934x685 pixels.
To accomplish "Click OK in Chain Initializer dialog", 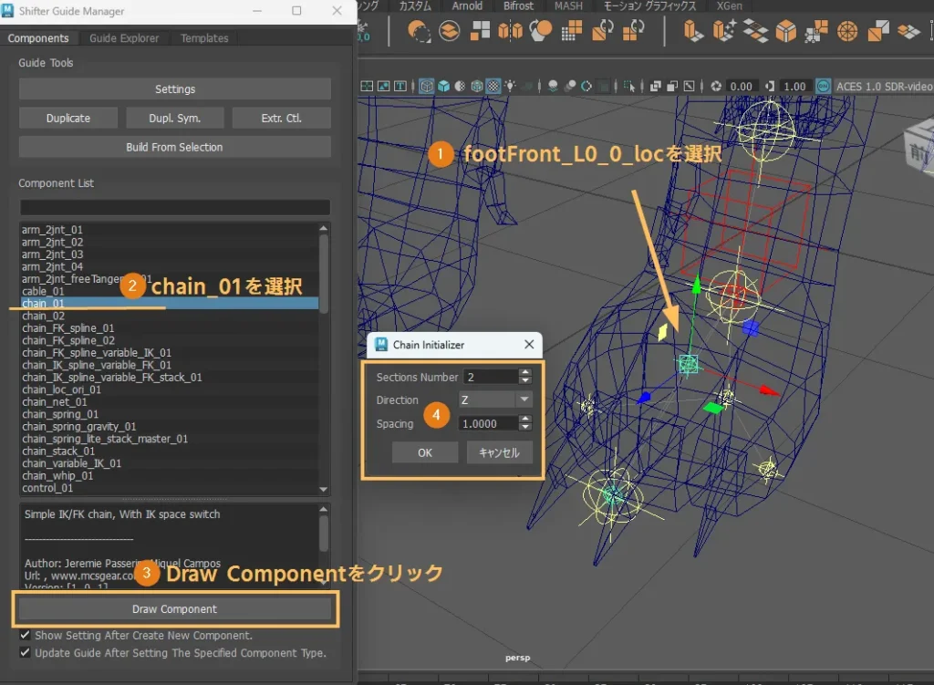I will pyautogui.click(x=425, y=452).
